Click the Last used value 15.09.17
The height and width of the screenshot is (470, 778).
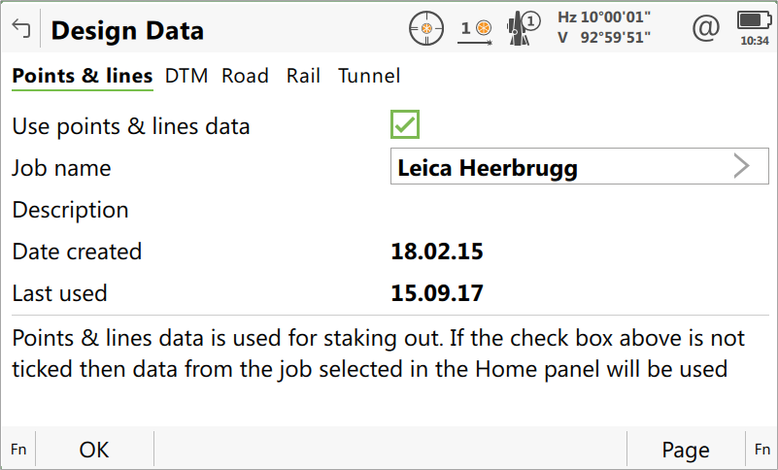click(x=437, y=293)
